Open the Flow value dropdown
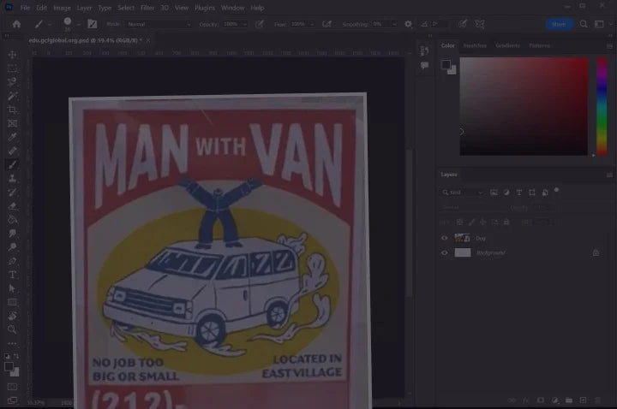The height and width of the screenshot is (409, 617). [312, 24]
